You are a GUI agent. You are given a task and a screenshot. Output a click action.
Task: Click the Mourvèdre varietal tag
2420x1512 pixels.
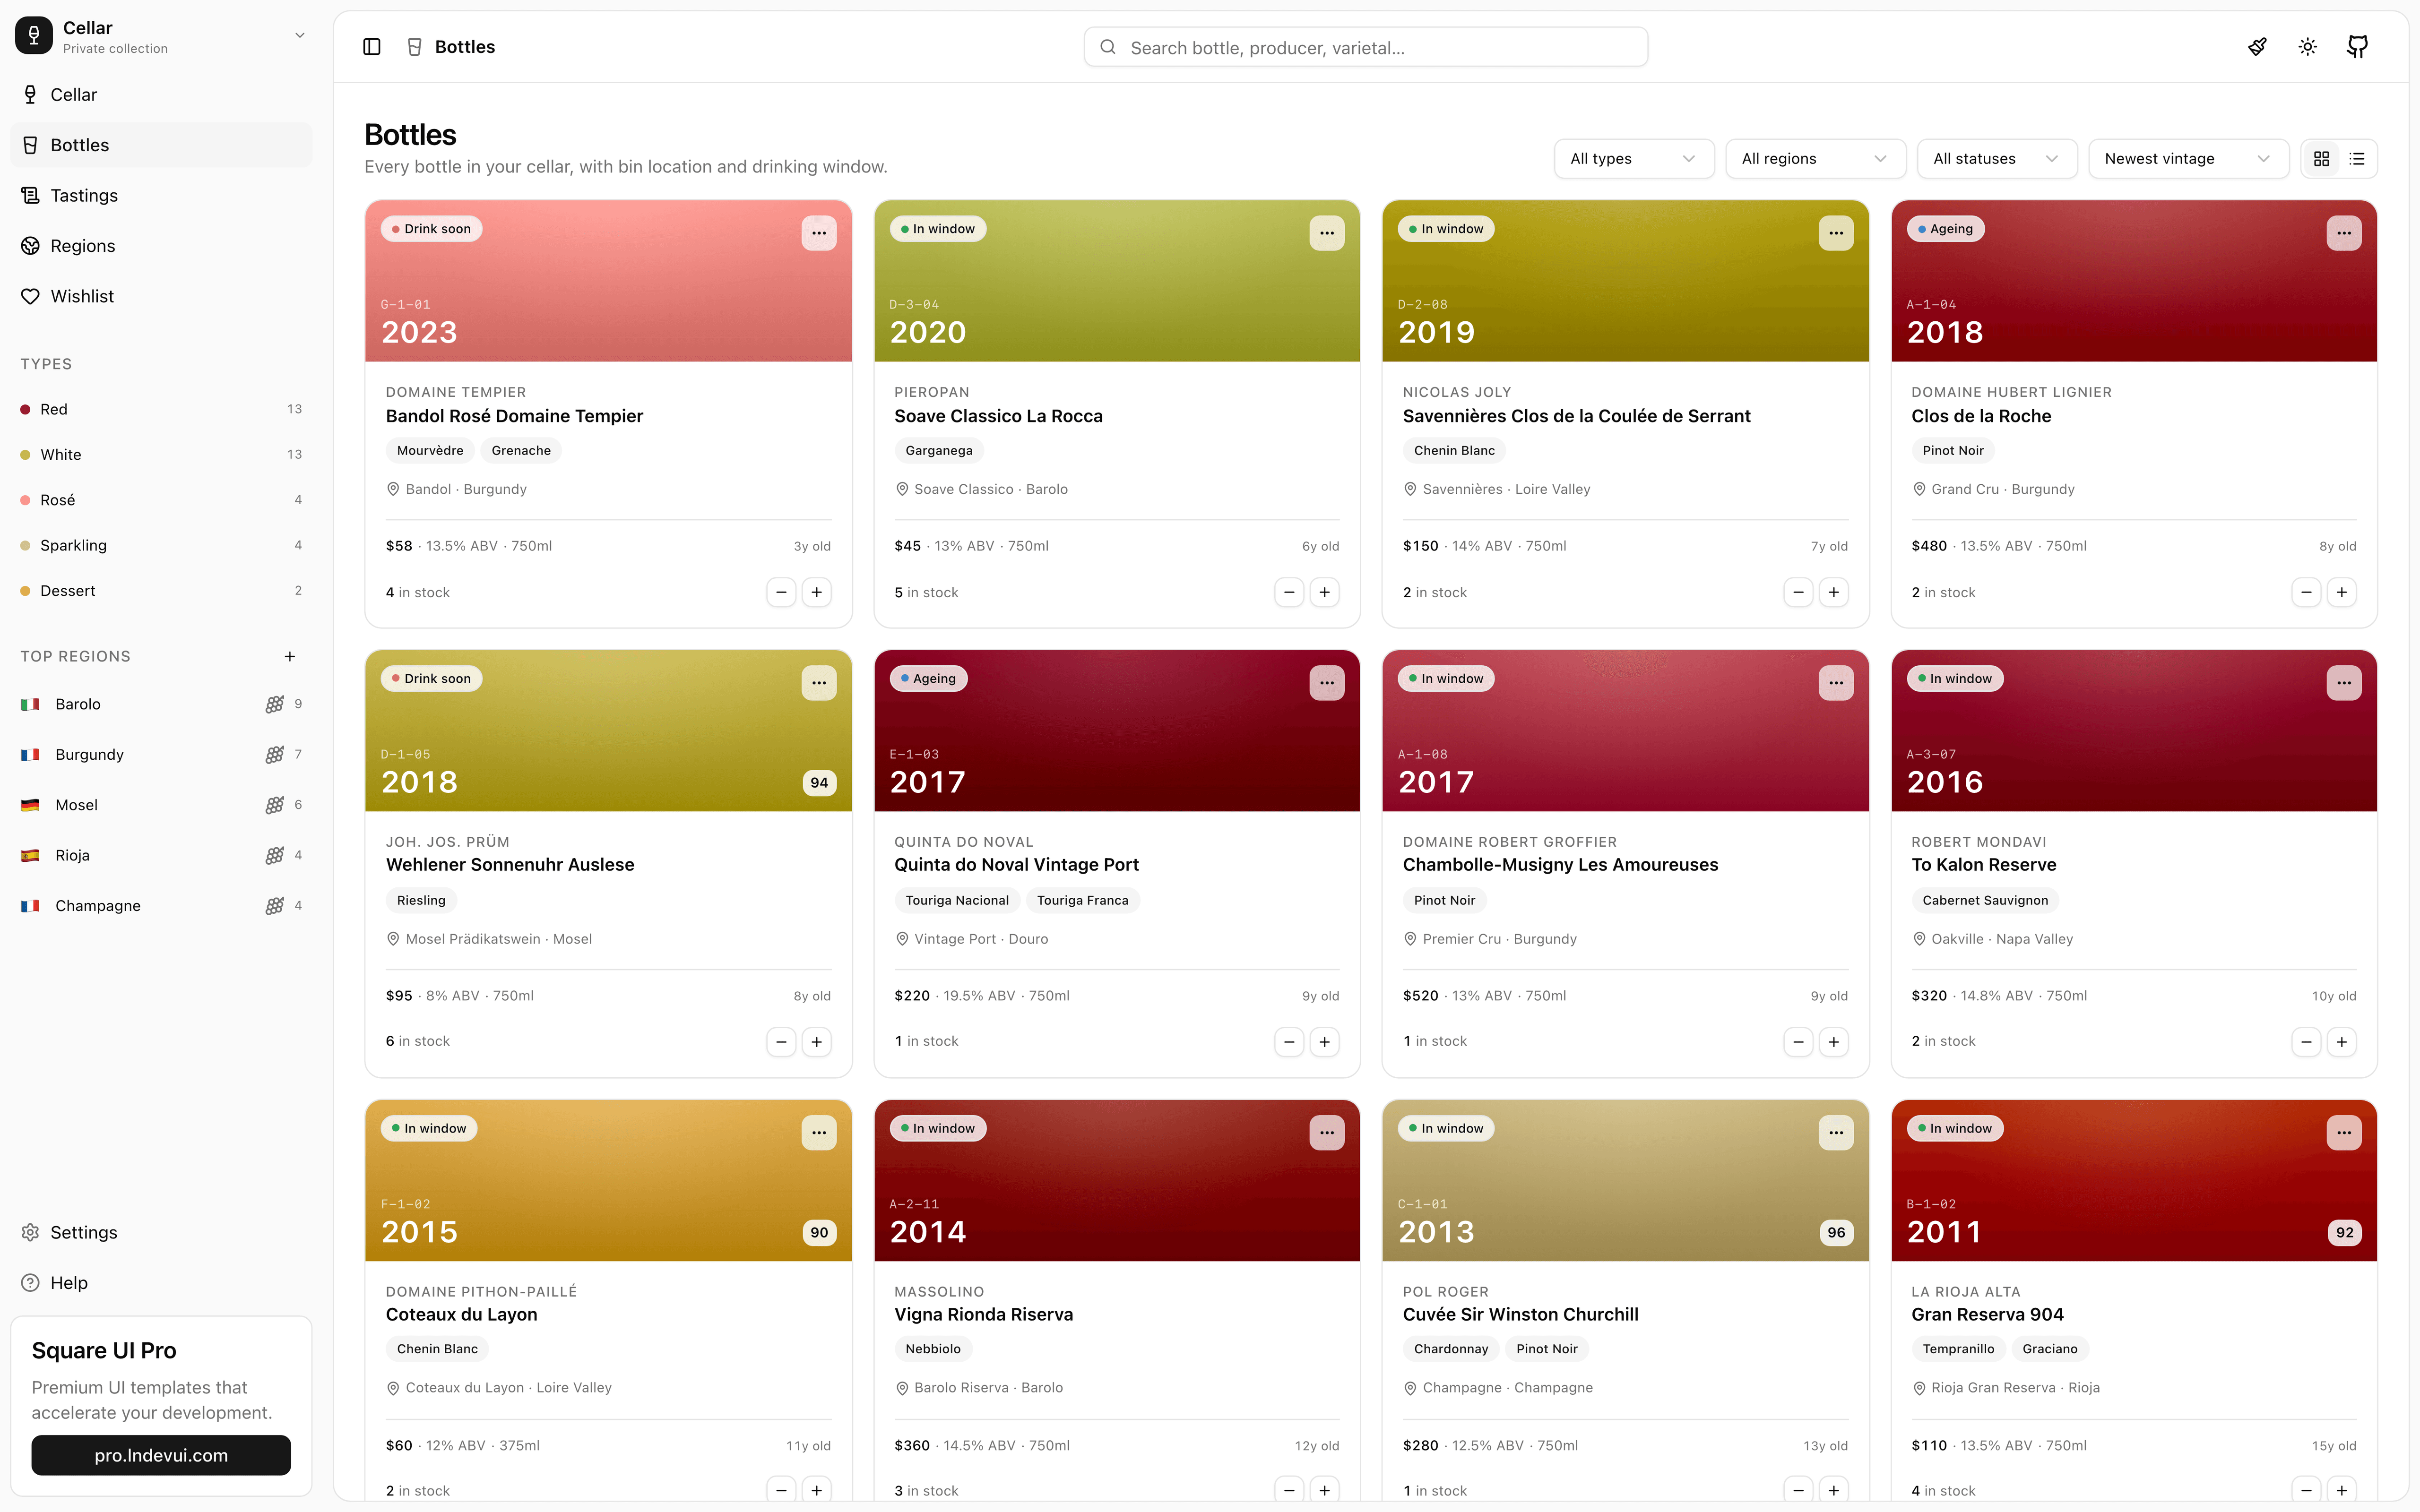[x=430, y=451]
